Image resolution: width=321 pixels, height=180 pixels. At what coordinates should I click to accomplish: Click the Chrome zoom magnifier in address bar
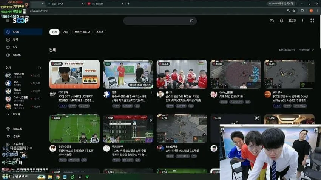pos(288,11)
